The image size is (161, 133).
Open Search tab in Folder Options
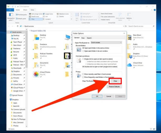tap(89, 38)
